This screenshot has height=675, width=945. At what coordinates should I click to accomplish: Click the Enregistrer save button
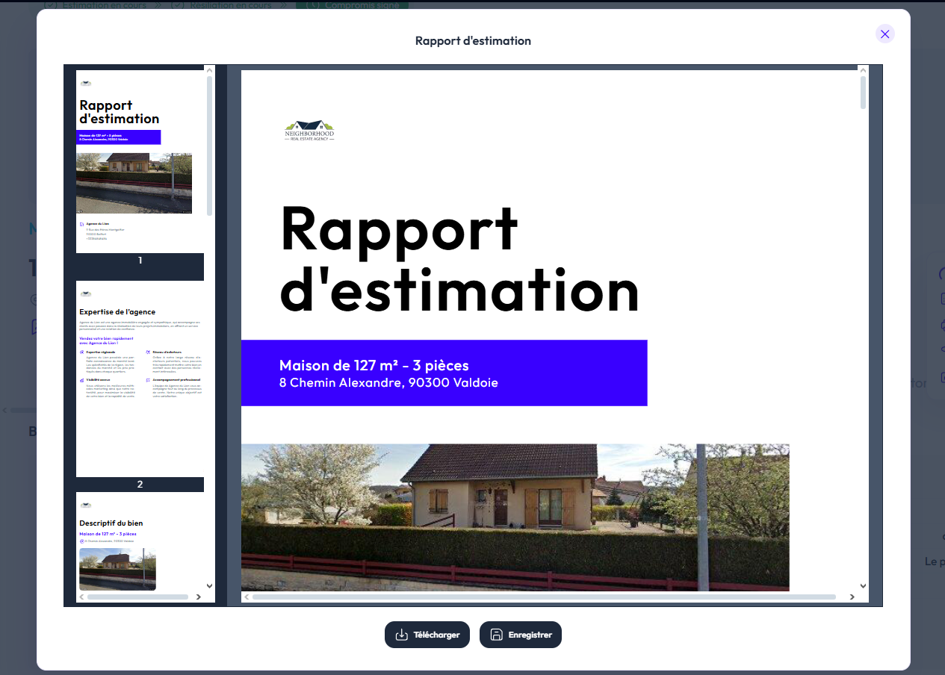[521, 635]
